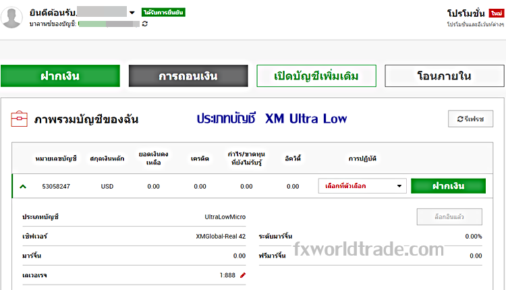
Task: Expand the เลือกตัวเลือก action dropdown
Action: 362,186
